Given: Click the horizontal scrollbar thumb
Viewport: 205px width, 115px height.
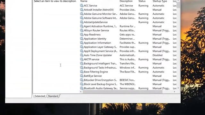Looking at the screenshot, I should 122,92.
